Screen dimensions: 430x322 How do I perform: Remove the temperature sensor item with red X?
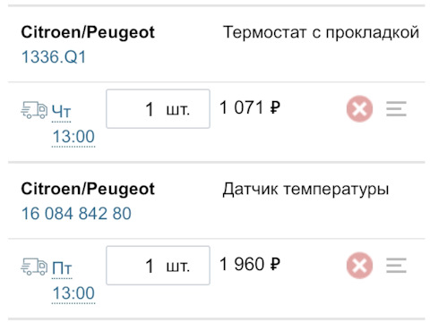(359, 266)
